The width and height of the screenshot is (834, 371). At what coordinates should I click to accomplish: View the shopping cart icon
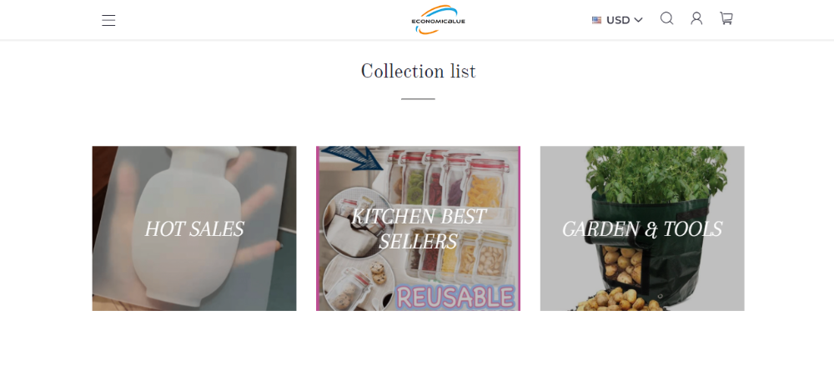coord(726,18)
